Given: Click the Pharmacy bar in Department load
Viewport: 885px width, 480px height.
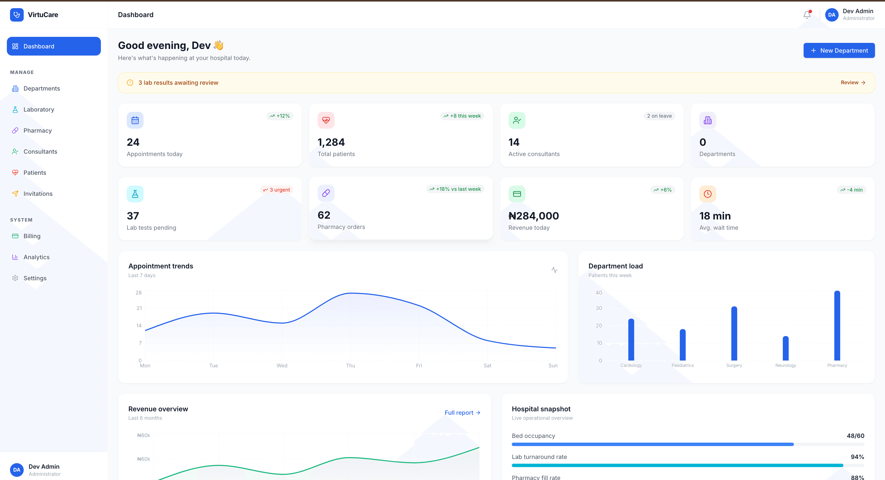Looking at the screenshot, I should 837,326.
